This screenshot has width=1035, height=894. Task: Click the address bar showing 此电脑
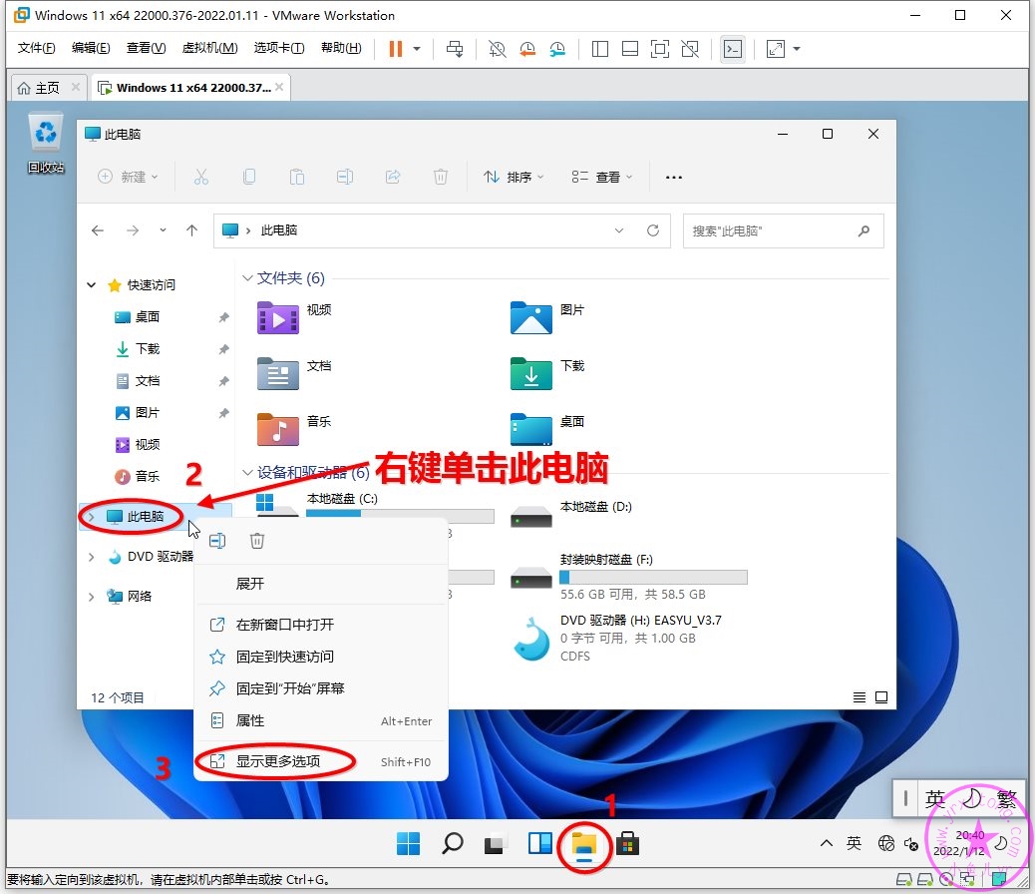pyautogui.click(x=442, y=230)
